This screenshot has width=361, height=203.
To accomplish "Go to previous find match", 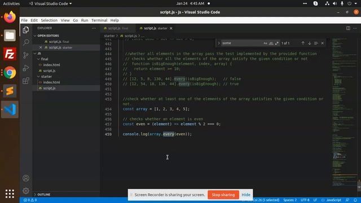I will click(303, 43).
